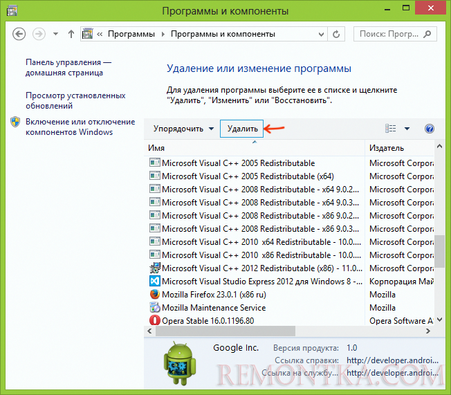Click the Visual Studio Express icon
The image size is (451, 395).
coord(155,281)
